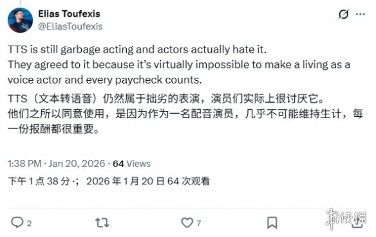Click the Jan 20, 2026 date

click(x=77, y=164)
